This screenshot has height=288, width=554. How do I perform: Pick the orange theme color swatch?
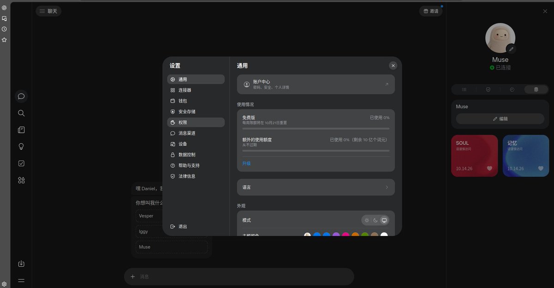(355, 235)
